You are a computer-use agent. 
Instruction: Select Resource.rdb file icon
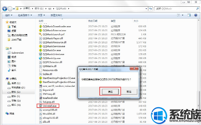(x=41, y=70)
